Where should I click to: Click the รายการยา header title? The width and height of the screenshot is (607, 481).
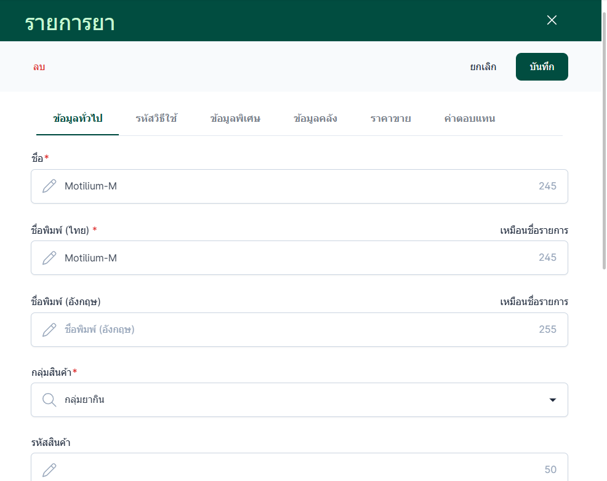pos(70,23)
